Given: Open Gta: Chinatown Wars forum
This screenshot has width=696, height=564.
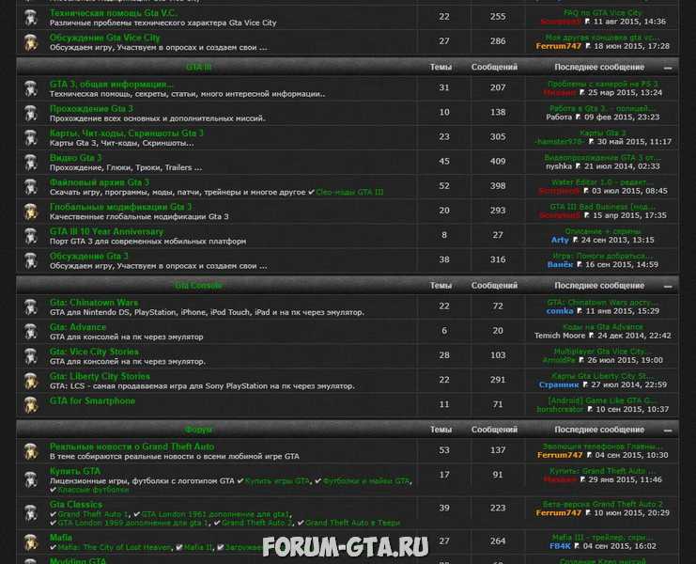Looking at the screenshot, I should 94,303.
